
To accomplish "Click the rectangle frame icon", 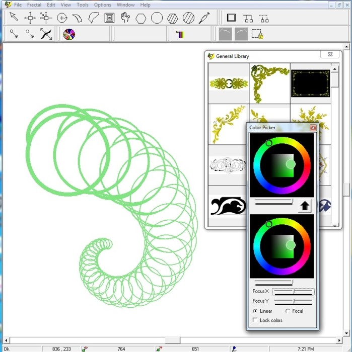I will [x=231, y=18].
